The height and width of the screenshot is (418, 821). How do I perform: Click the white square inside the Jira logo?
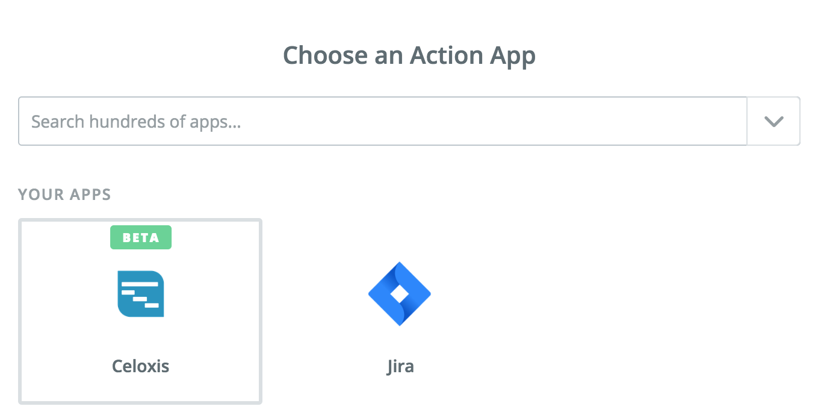coord(400,294)
